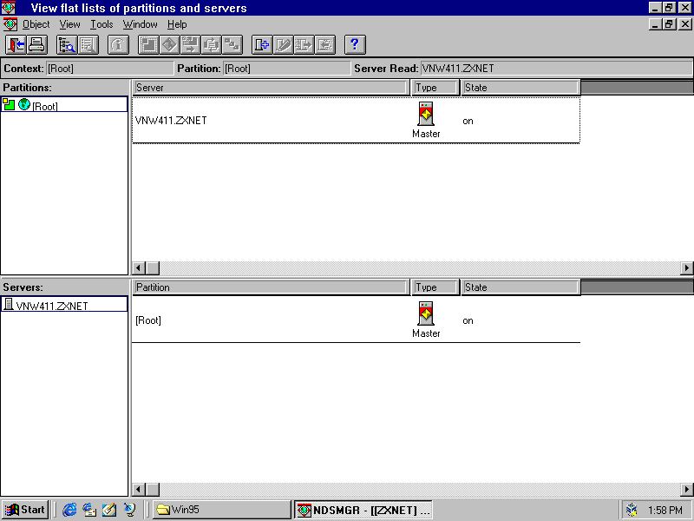Click the Partition field showing [Root]
This screenshot has height=521, width=694.
[286, 69]
